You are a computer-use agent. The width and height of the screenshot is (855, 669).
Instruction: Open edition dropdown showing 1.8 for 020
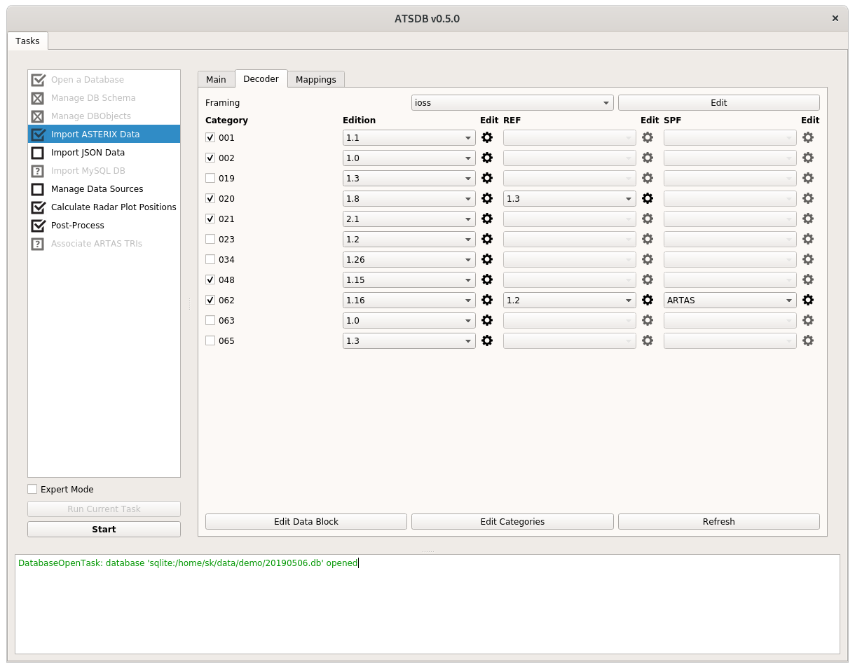pyautogui.click(x=409, y=199)
